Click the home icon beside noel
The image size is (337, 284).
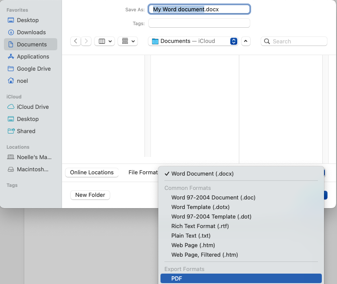pos(11,81)
